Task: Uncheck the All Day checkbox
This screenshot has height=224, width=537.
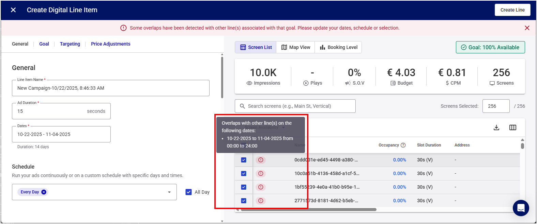Action: [x=188, y=192]
